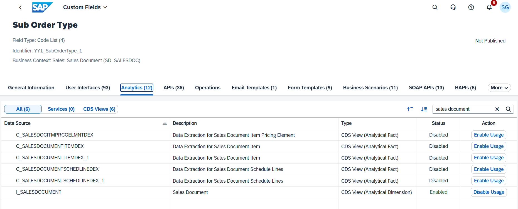
Task: Click the sort ascending icon
Action: pos(410,109)
